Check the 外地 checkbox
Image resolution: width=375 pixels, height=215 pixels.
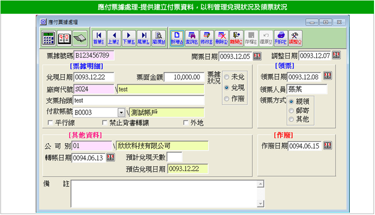[186, 123]
